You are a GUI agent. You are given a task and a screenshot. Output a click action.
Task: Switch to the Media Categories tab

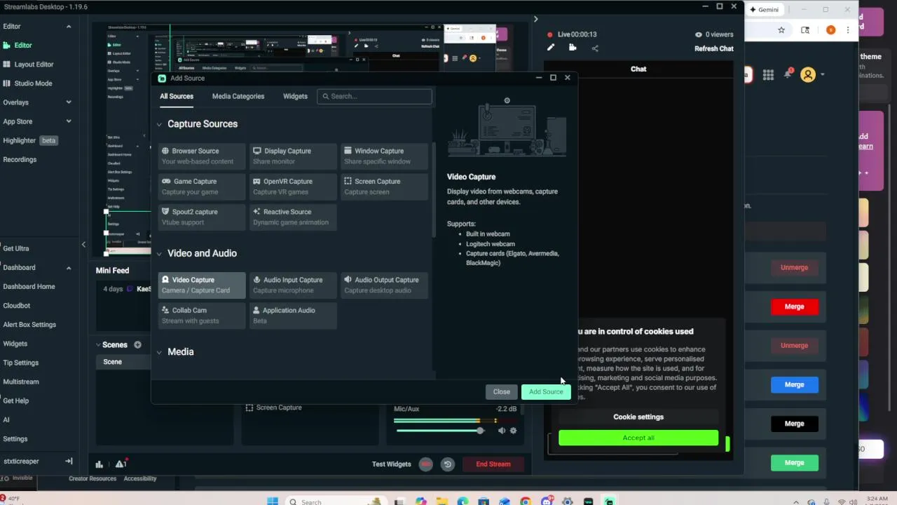pyautogui.click(x=238, y=96)
